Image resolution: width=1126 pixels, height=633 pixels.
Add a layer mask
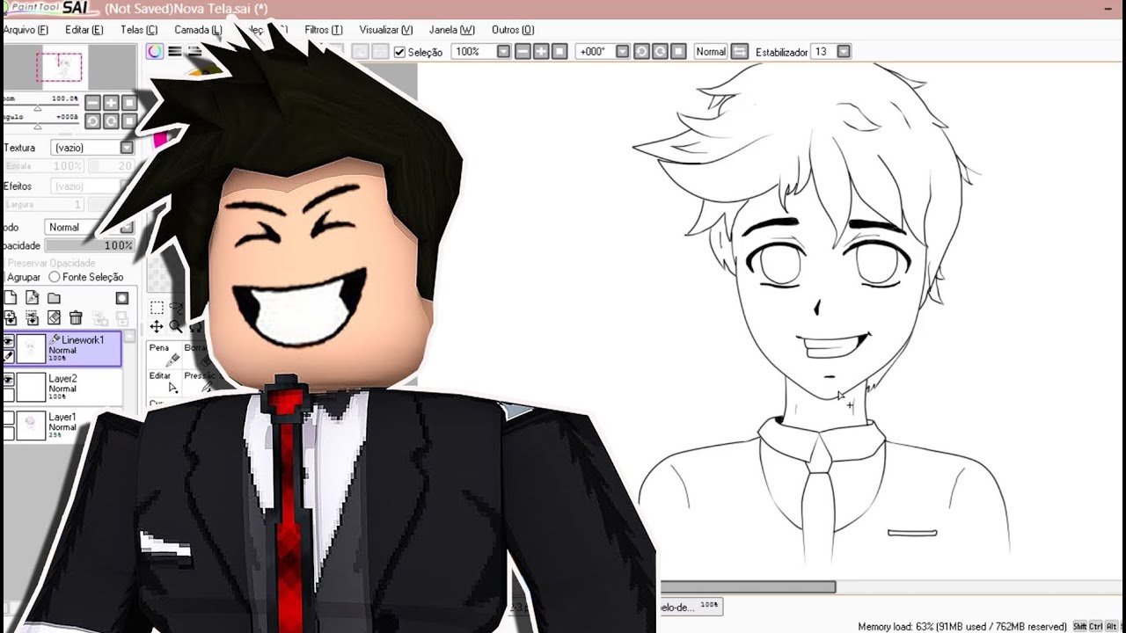122,298
